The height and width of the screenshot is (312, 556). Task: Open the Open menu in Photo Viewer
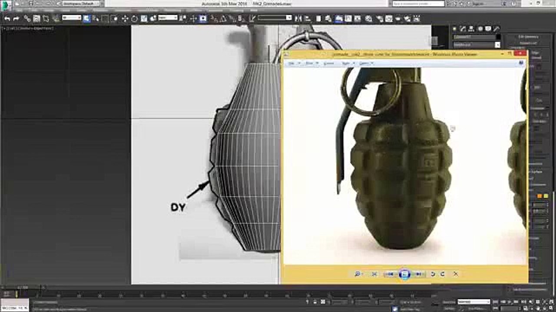click(x=365, y=63)
